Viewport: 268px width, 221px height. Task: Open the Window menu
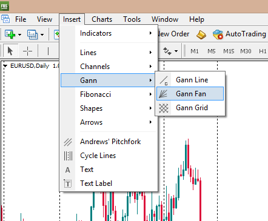click(165, 19)
